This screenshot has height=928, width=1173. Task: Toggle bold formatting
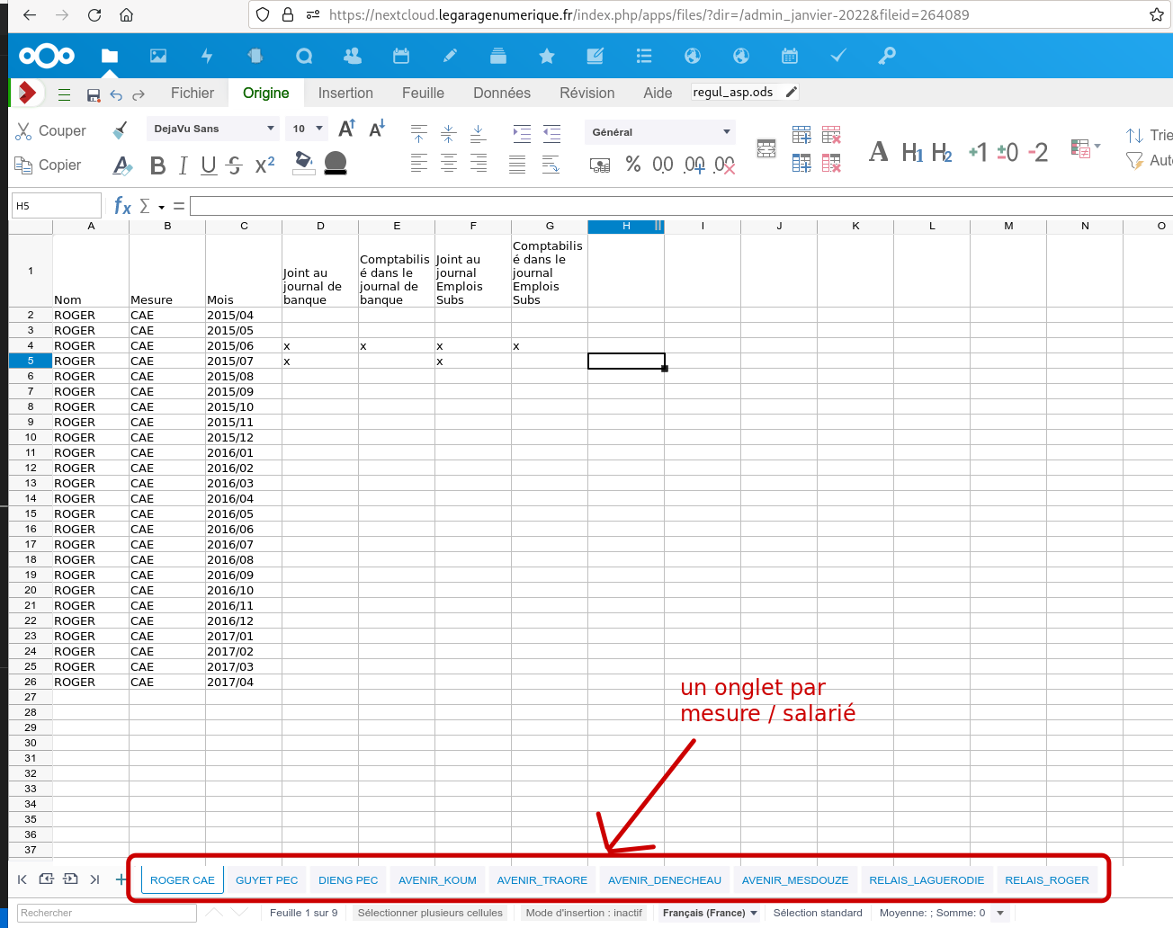tap(157, 165)
